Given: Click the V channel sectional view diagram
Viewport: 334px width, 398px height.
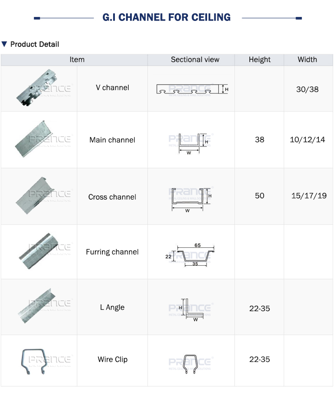Looking at the screenshot, I should (191, 89).
